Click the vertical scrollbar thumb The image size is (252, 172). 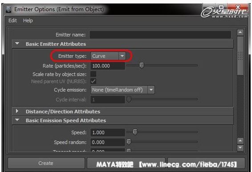[x=240, y=56]
